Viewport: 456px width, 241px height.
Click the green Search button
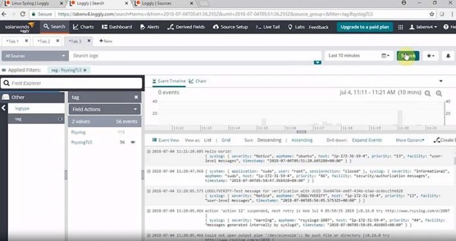[x=408, y=56]
